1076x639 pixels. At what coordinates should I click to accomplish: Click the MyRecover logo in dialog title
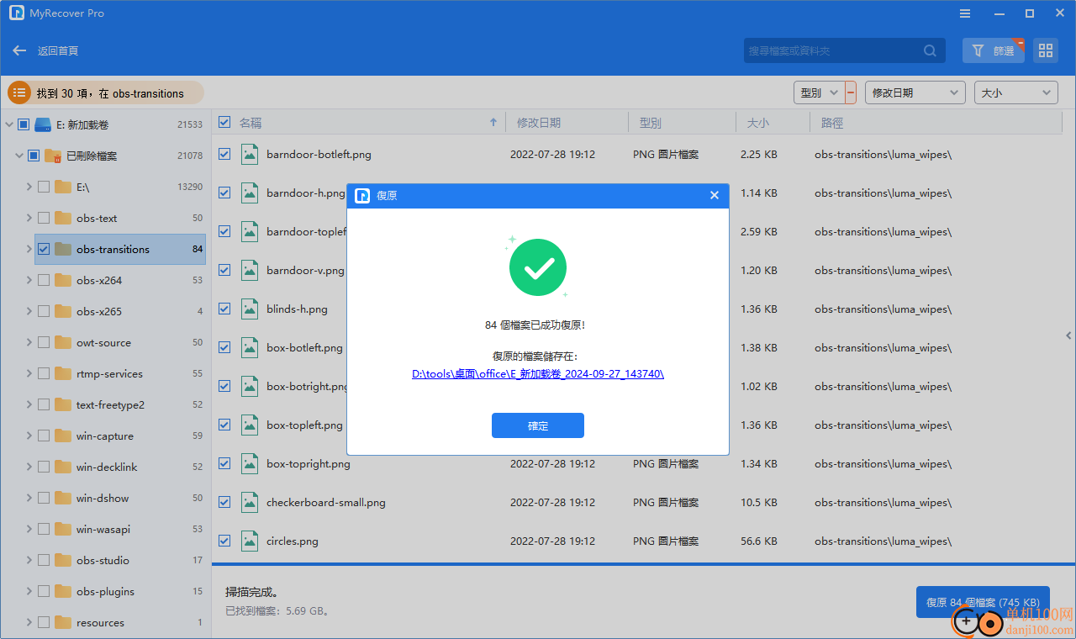[362, 195]
